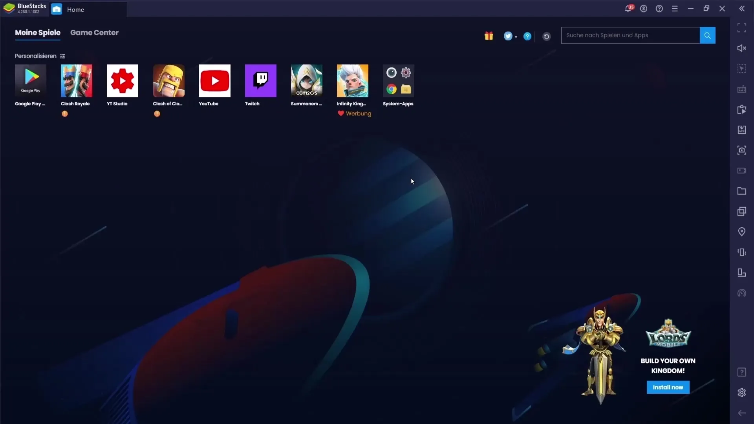
Task: Open the settings gear in sidebar
Action: [741, 393]
